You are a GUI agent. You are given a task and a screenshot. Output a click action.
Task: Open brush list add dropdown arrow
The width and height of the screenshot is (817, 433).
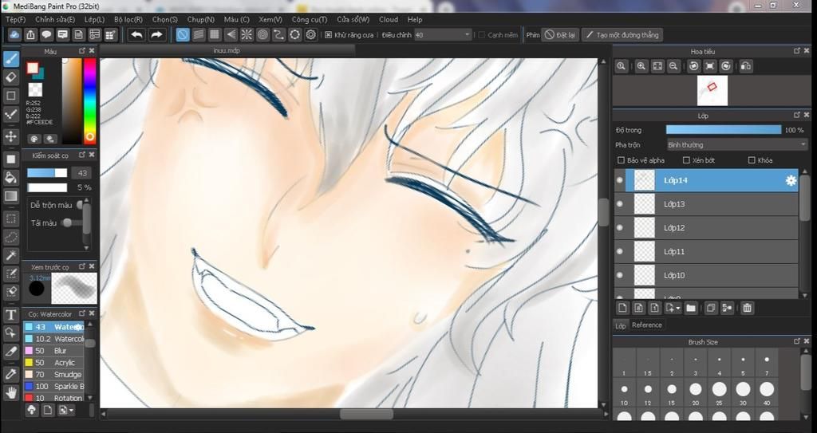click(x=71, y=411)
